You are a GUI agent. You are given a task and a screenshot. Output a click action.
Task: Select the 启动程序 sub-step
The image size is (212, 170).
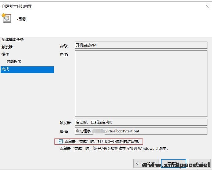pyautogui.click(x=14, y=62)
